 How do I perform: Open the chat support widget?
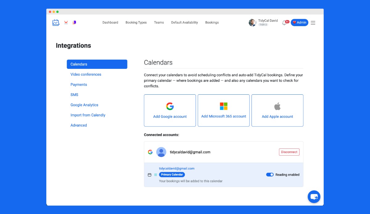click(x=314, y=197)
